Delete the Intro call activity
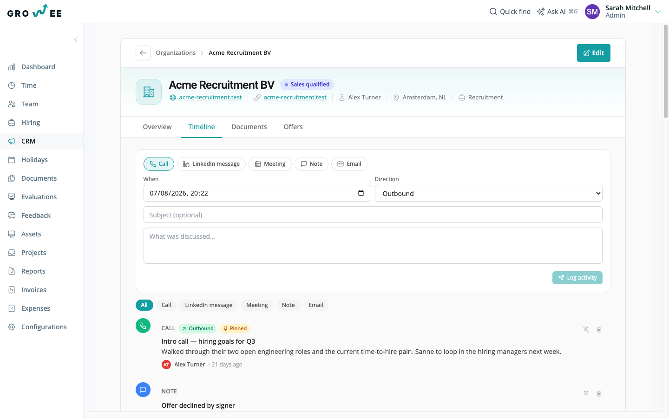669x418 pixels. [x=599, y=330]
